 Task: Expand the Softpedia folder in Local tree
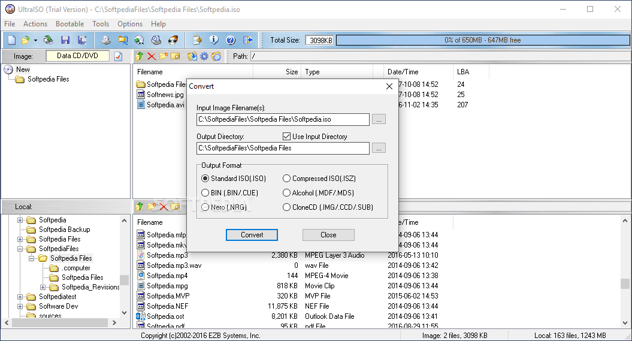click(20, 220)
